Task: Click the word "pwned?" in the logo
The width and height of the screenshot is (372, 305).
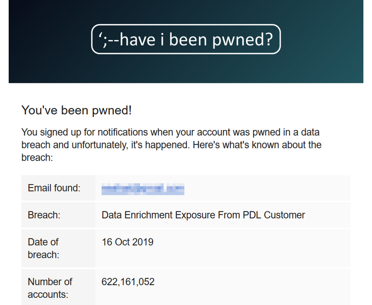Action: pos(243,40)
